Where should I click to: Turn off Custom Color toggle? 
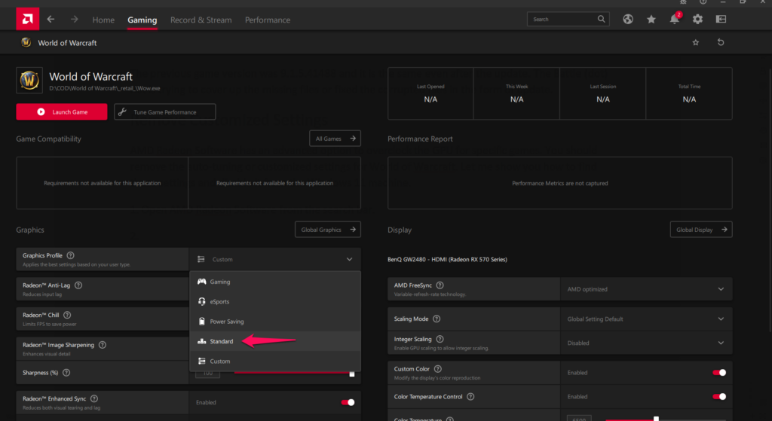click(718, 372)
